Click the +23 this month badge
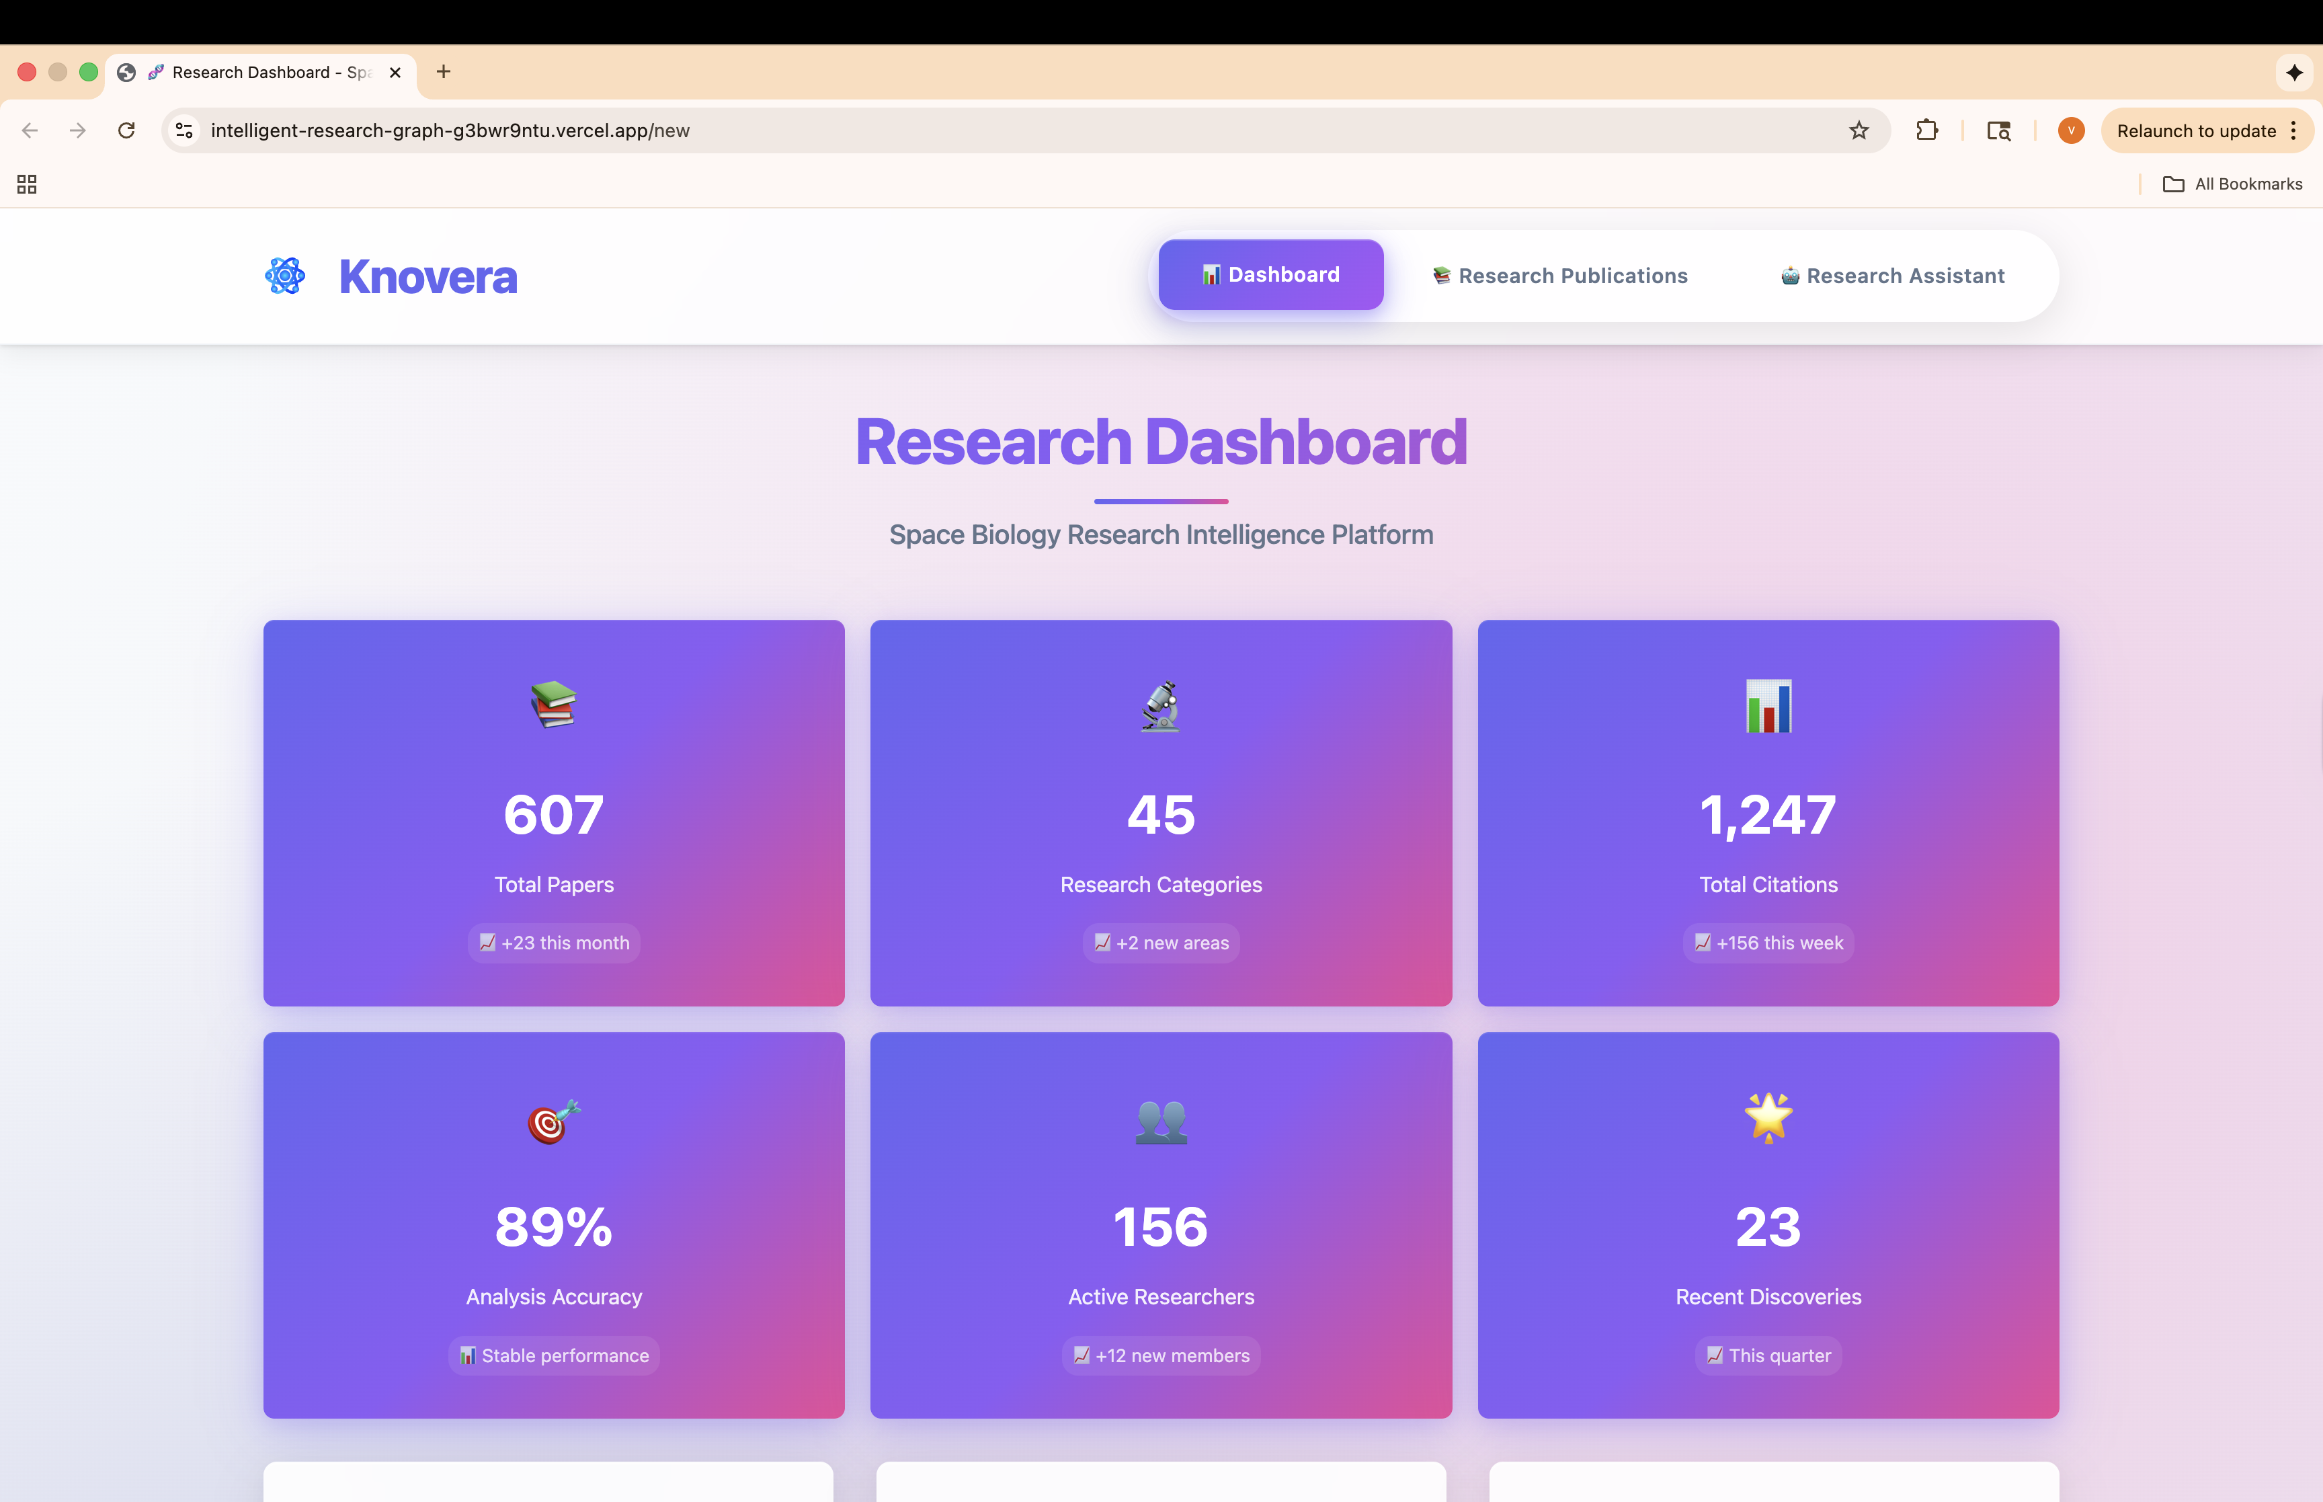Image resolution: width=2323 pixels, height=1502 pixels. click(554, 943)
